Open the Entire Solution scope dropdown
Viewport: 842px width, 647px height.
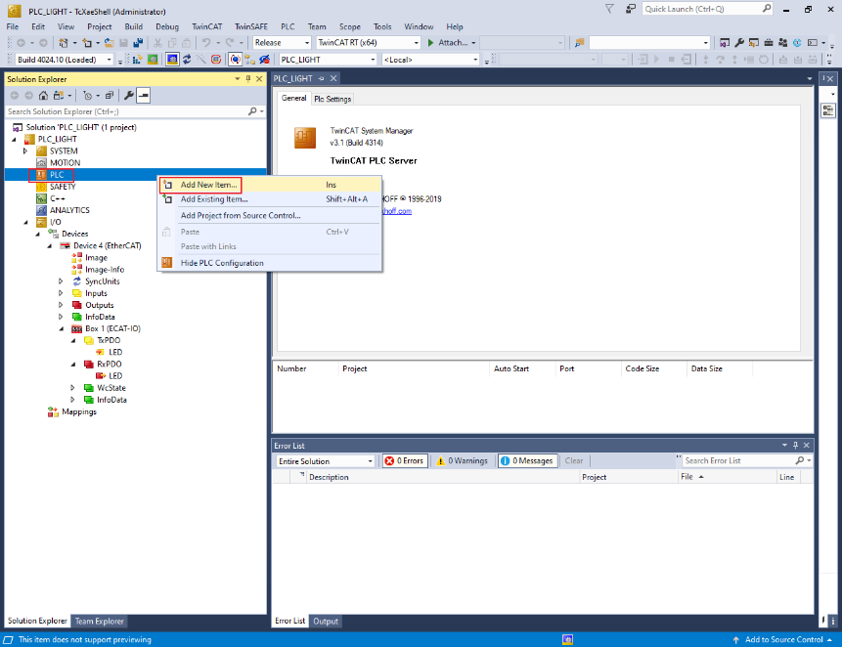pos(326,461)
